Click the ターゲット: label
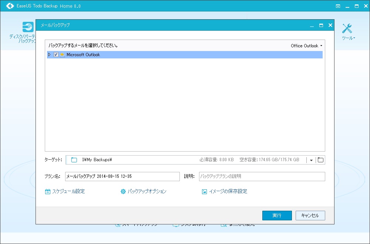Image resolution: width=370 pixels, height=244 pixels. (x=53, y=160)
